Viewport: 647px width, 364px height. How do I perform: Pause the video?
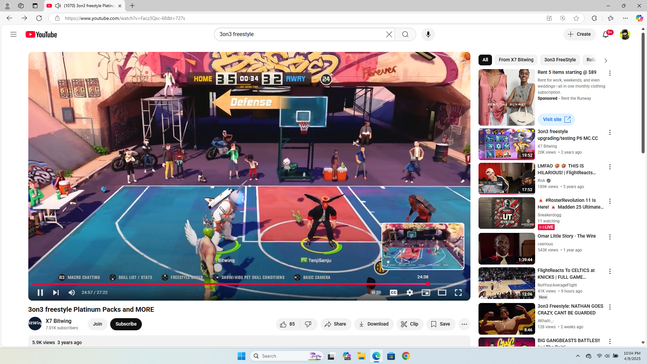[40, 293]
